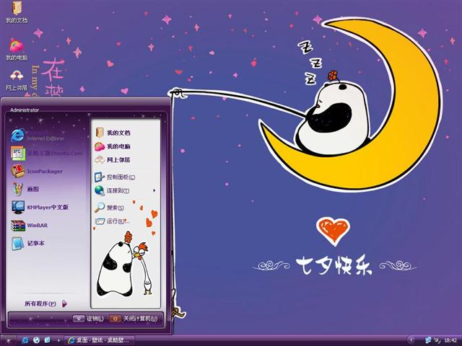Open 运行(R) run dialog
This screenshot has width=462, height=346.
click(113, 221)
